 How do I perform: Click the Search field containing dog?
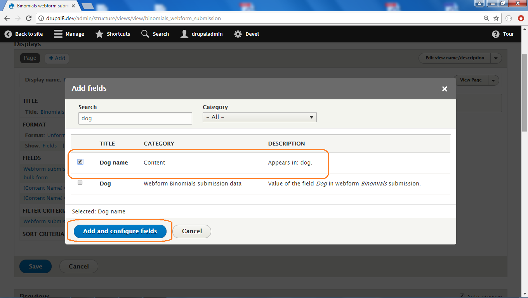point(135,118)
